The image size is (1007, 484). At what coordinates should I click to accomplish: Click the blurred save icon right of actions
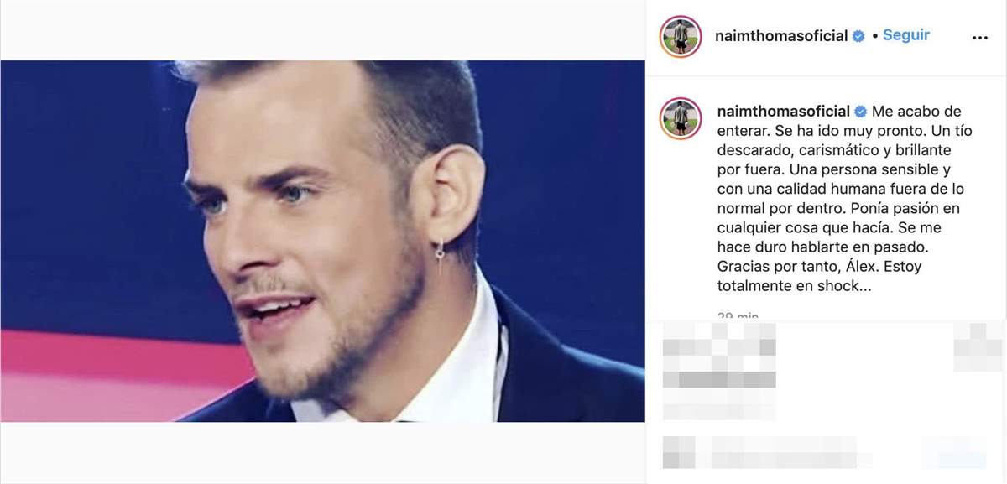978,344
